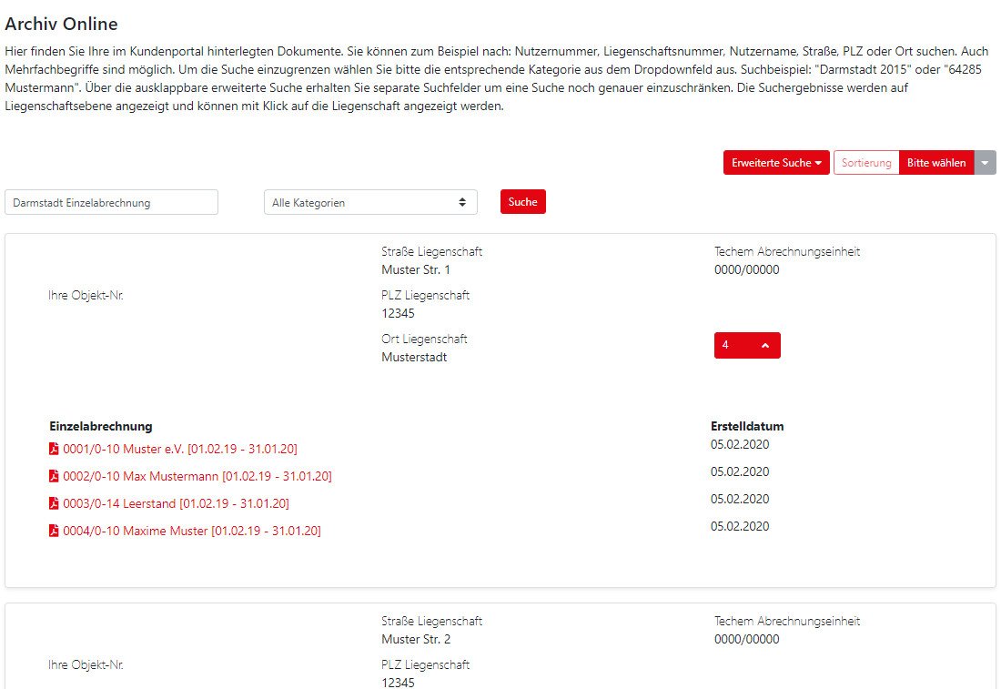This screenshot has width=1001, height=689.
Task: Click the Bitte wählen sorting button
Action: click(x=935, y=163)
